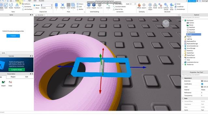Toggle Draw On Top option
208x117 pixels.
(118, 9)
